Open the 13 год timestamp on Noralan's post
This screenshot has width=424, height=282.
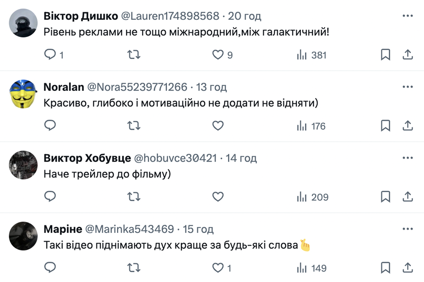tap(212, 87)
